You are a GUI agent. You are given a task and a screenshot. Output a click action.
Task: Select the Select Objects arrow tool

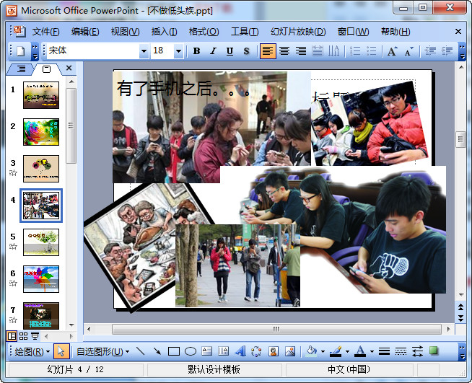(61, 351)
